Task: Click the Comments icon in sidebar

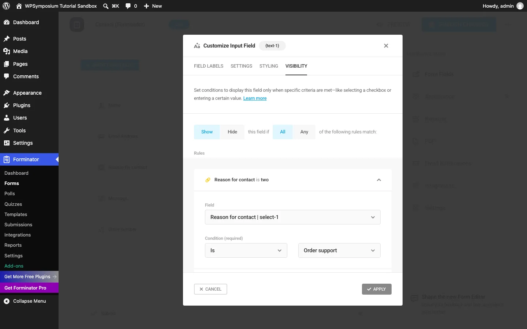Action: click(7, 76)
